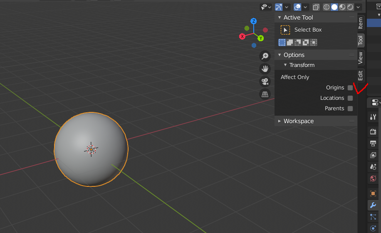Choose Set a new selection mode

pos(282,42)
